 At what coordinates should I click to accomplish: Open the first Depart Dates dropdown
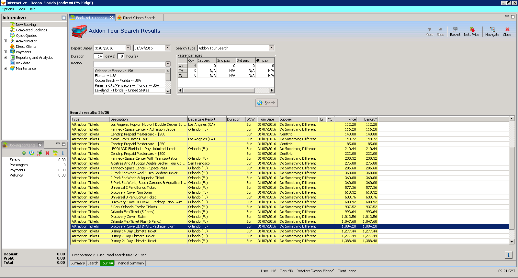[128, 48]
